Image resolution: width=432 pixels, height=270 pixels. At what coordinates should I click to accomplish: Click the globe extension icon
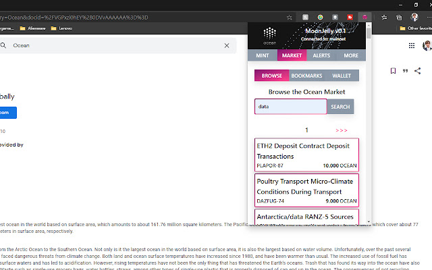point(320,17)
